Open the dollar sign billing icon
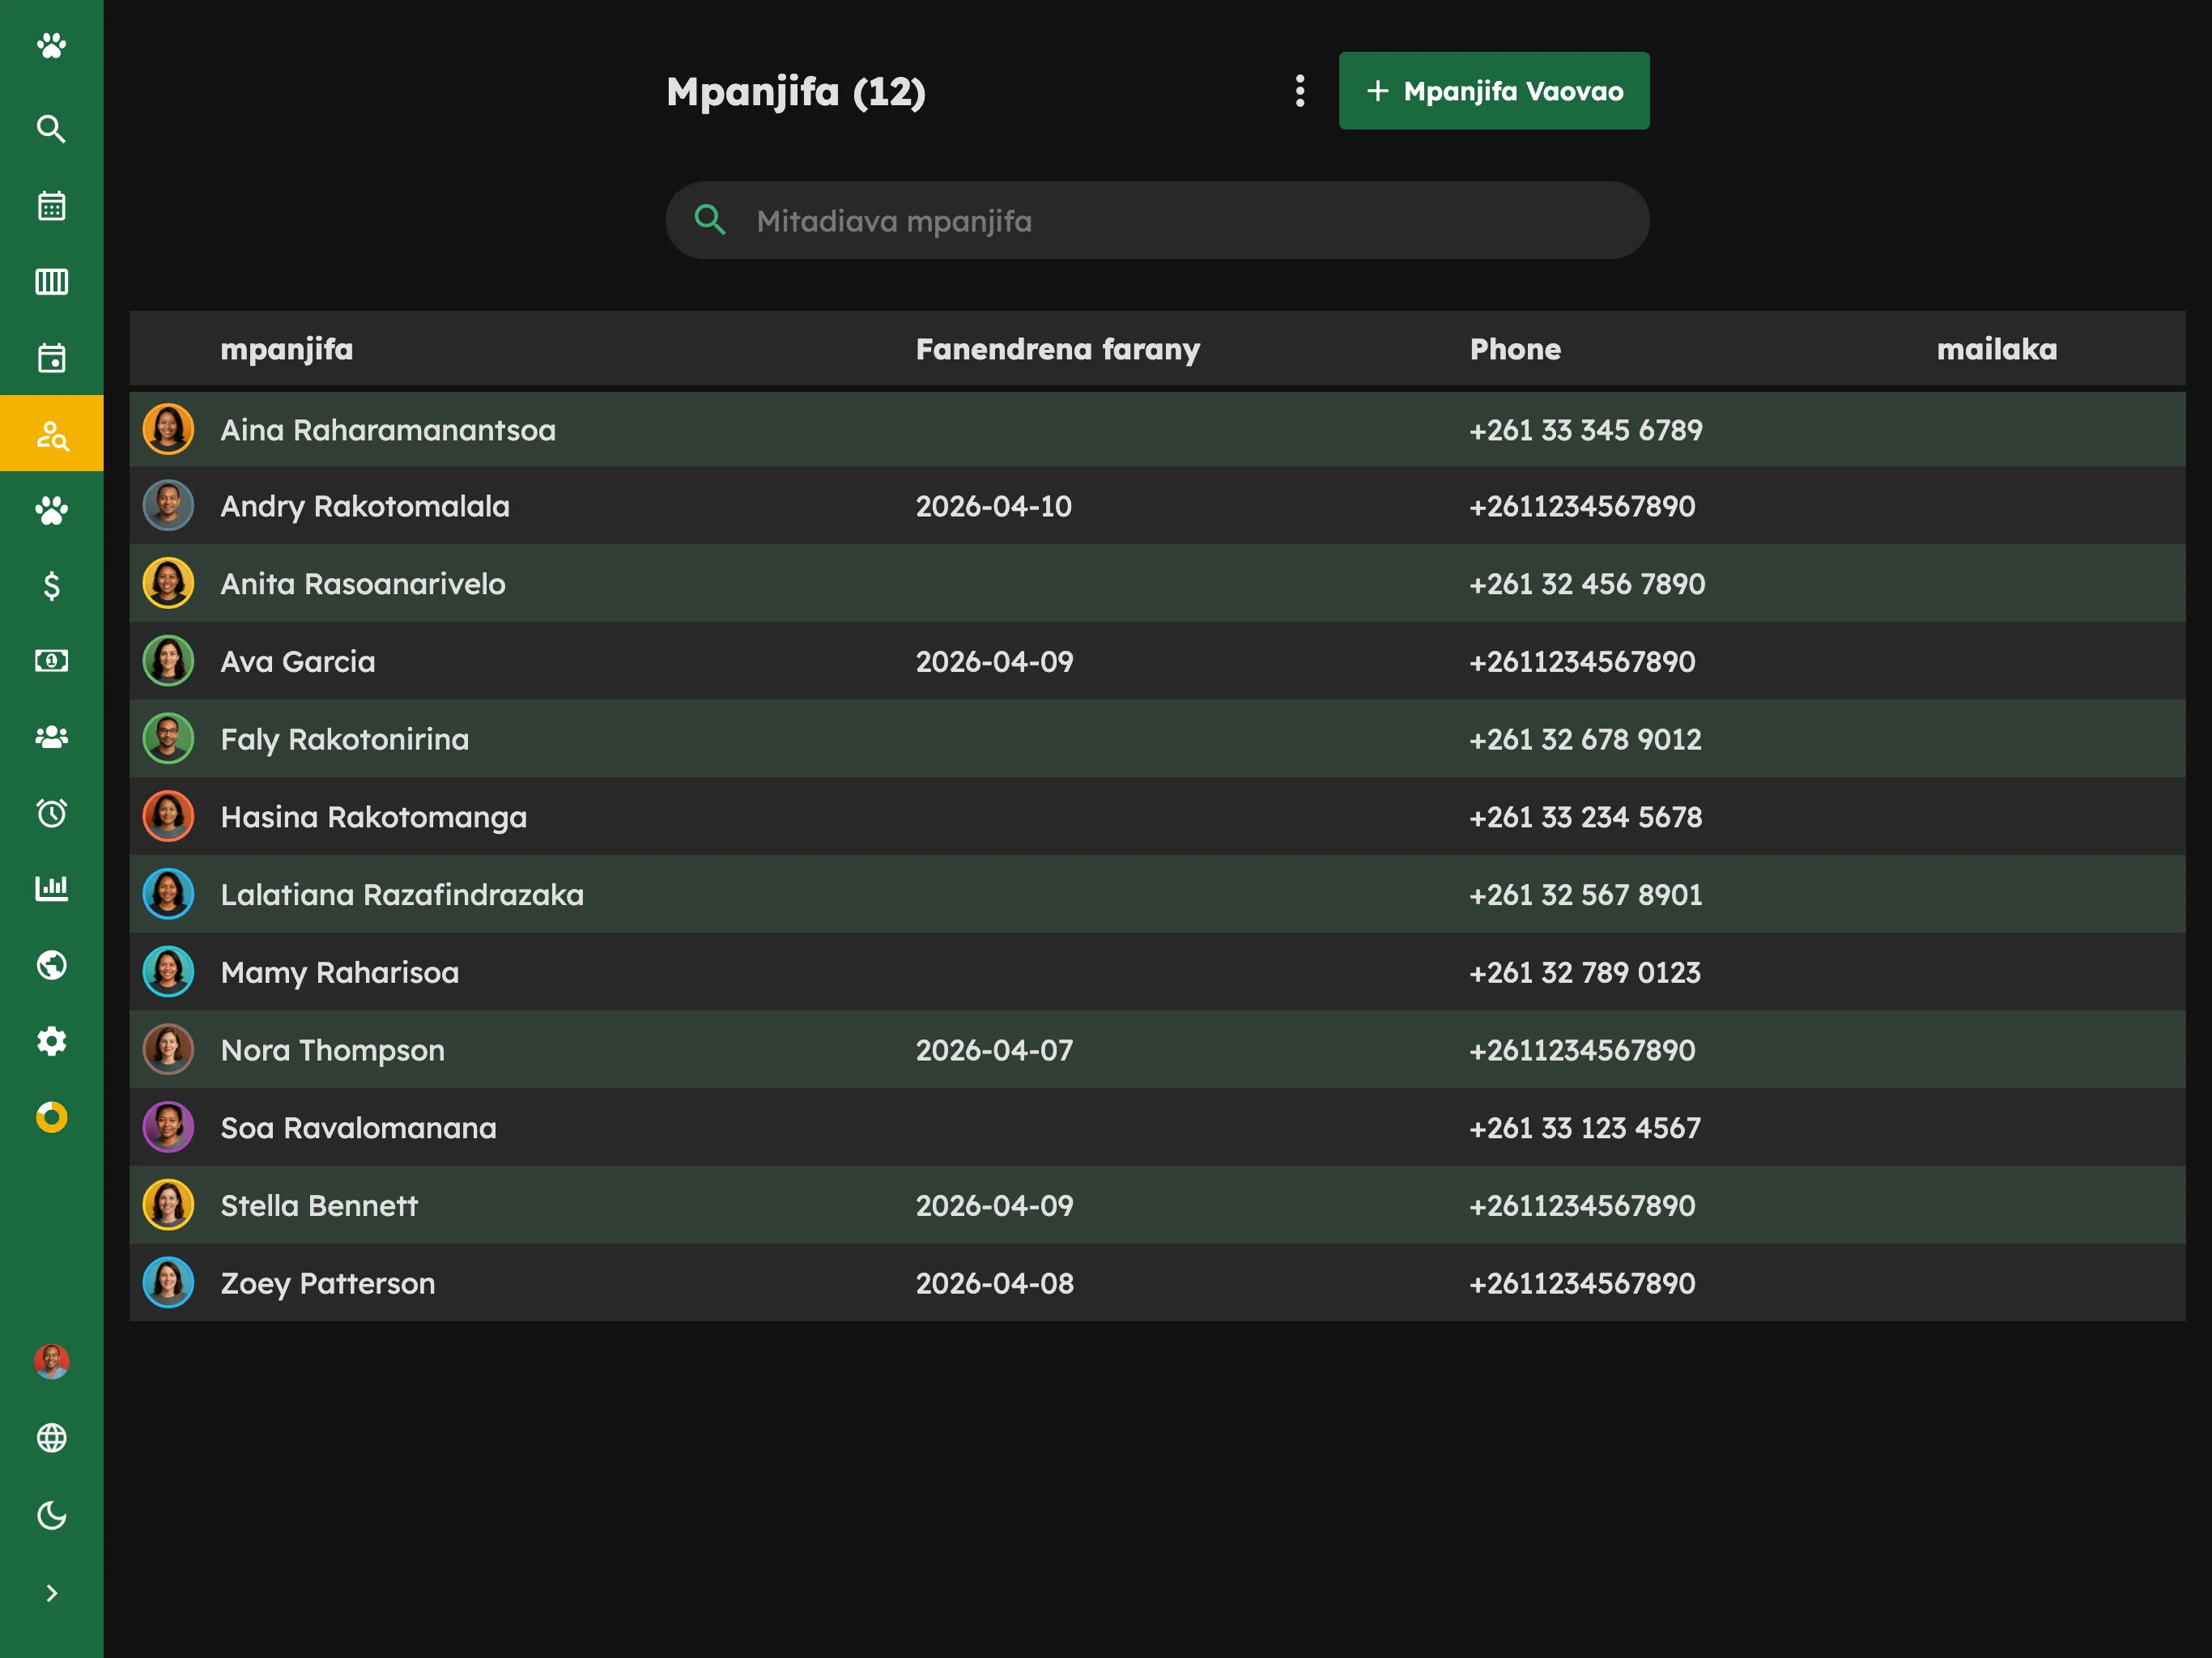The width and height of the screenshot is (2212, 1658). pyautogui.click(x=51, y=586)
